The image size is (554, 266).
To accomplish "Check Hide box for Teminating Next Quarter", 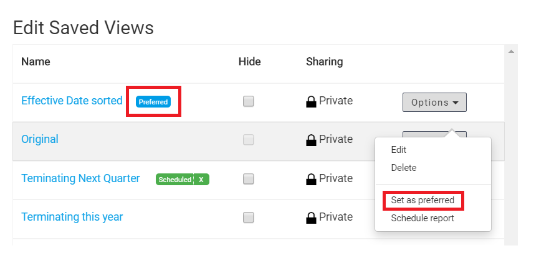I will [249, 179].
